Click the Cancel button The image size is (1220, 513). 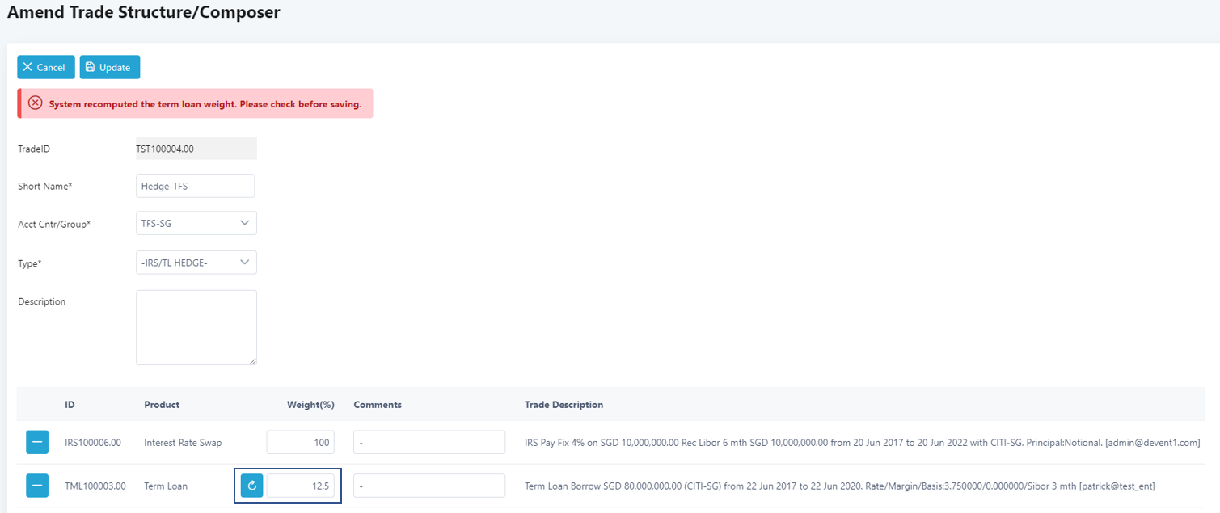pyautogui.click(x=45, y=67)
